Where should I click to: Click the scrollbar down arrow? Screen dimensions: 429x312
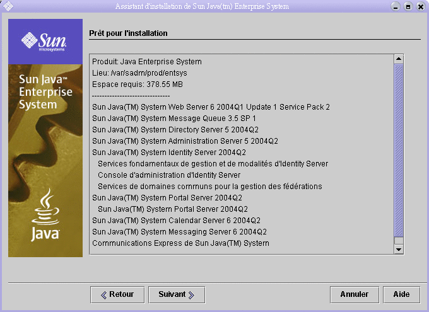pos(399,249)
